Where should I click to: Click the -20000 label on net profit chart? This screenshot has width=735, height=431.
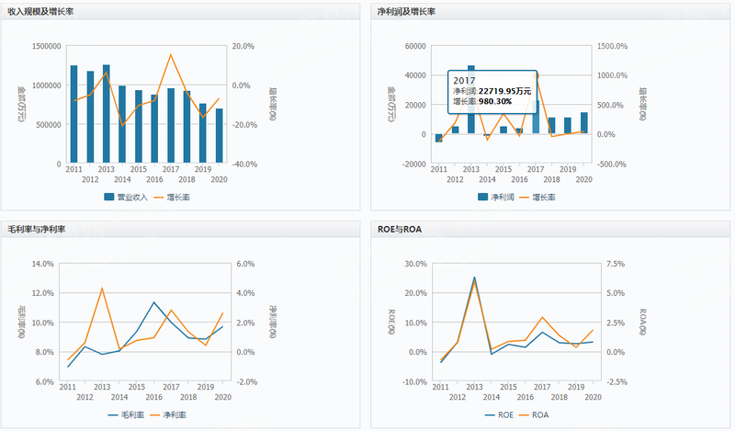(414, 164)
